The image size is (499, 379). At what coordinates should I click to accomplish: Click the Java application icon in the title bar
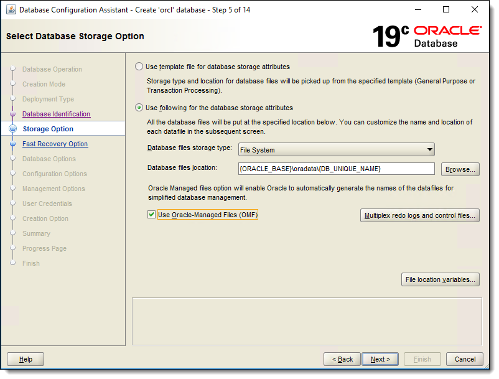point(11,10)
